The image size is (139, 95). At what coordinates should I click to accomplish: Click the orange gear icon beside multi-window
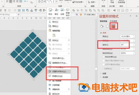coord(81,15)
